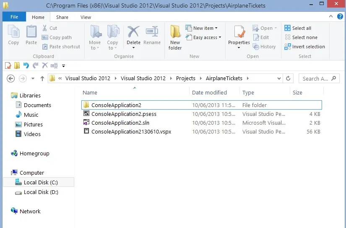Open Libraries in navigation pane
The height and width of the screenshot is (228, 346).
tap(26, 95)
